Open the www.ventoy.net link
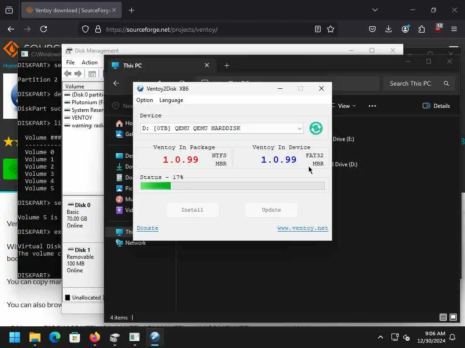The height and width of the screenshot is (348, 465). 303,228
